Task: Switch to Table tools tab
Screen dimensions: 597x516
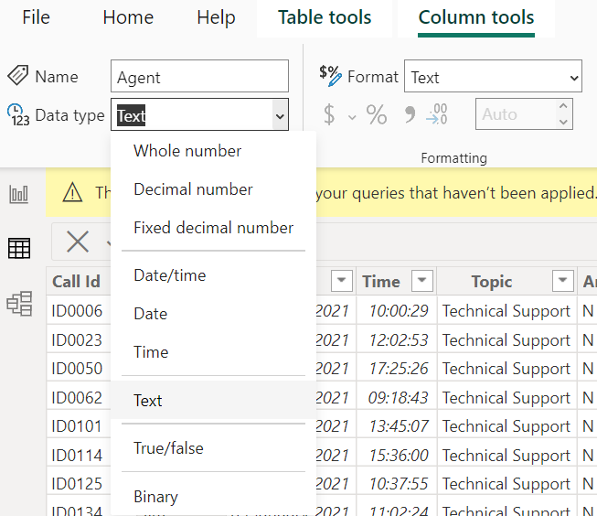Action: 325,17
